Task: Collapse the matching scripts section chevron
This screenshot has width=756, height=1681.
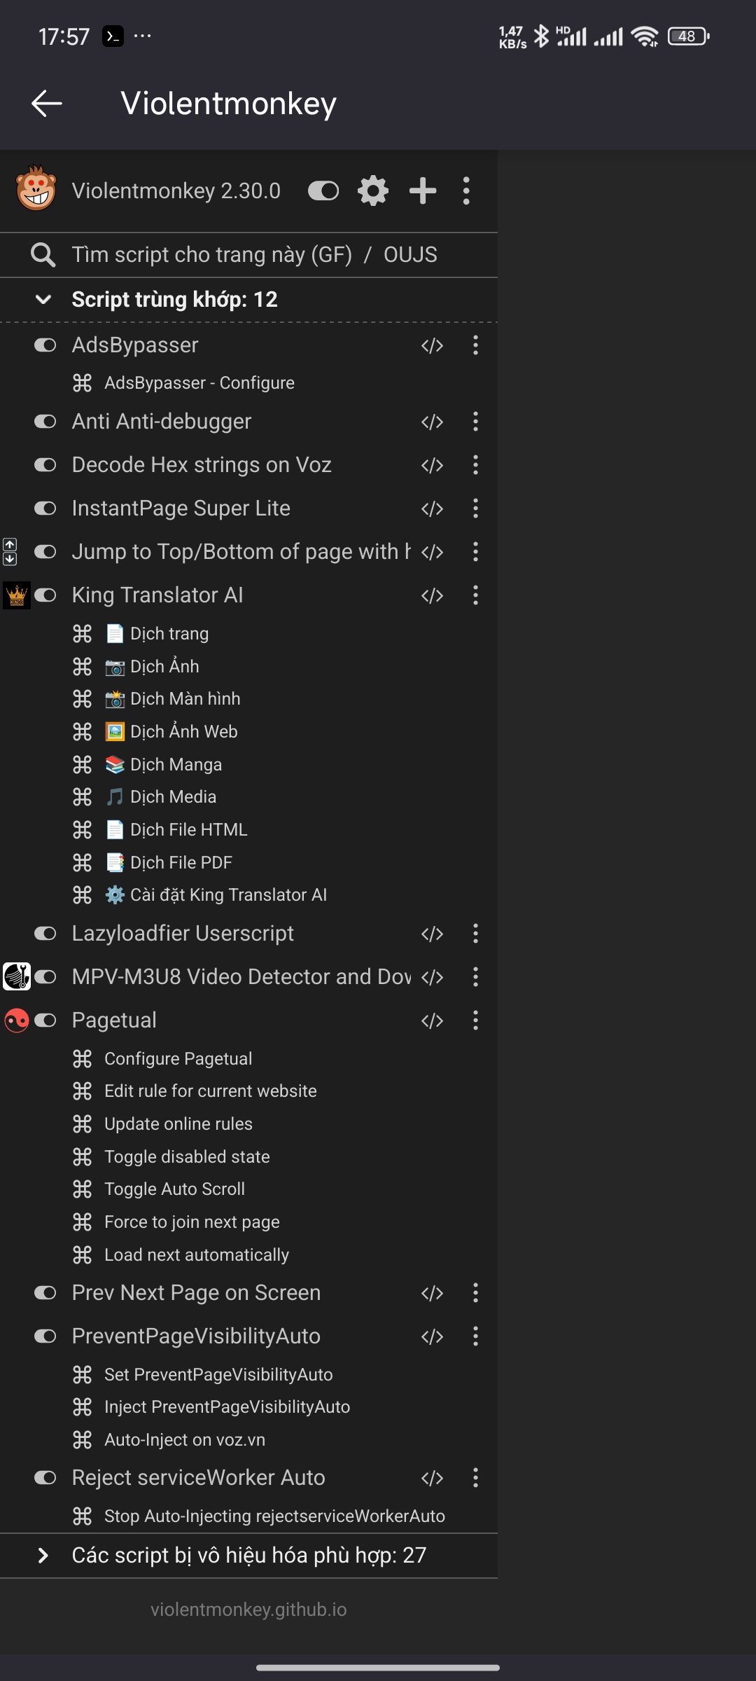Action: coord(43,300)
